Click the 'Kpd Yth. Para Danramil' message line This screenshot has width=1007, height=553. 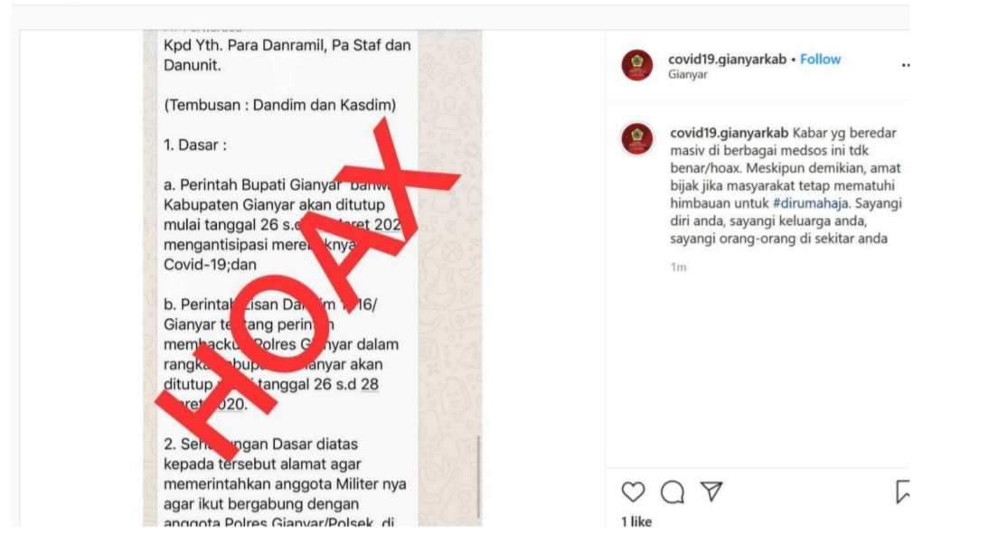287,54
